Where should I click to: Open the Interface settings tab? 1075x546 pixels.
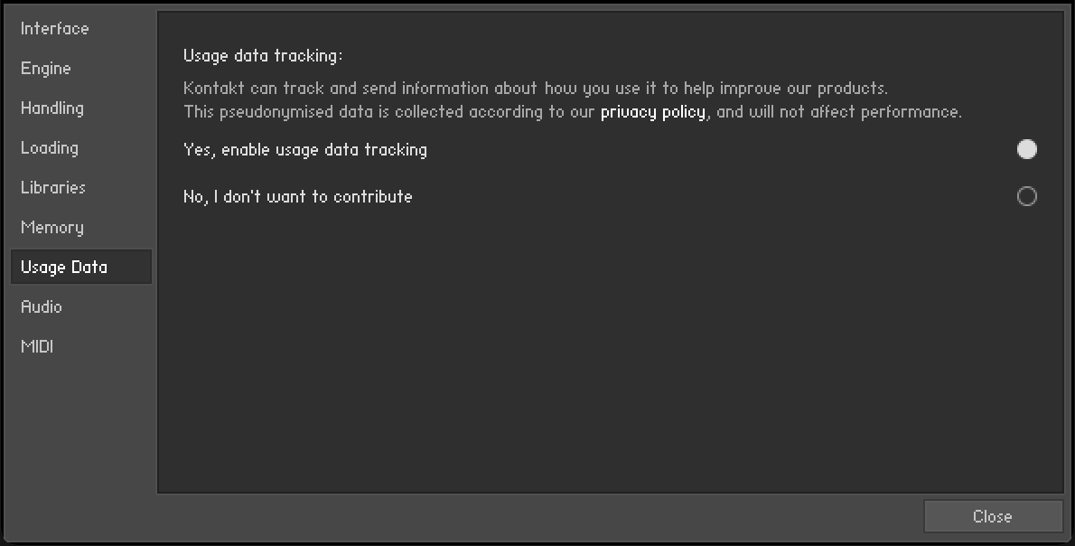click(x=55, y=29)
